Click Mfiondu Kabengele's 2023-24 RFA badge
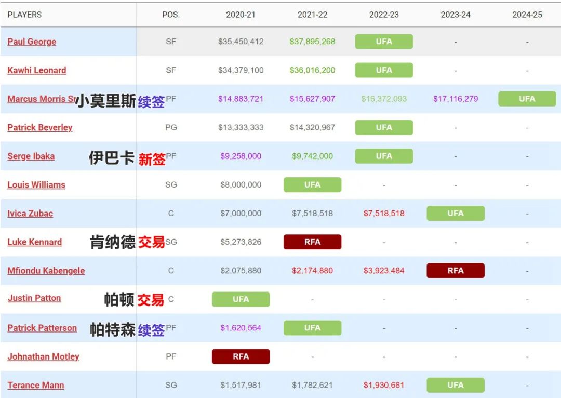 (456, 271)
